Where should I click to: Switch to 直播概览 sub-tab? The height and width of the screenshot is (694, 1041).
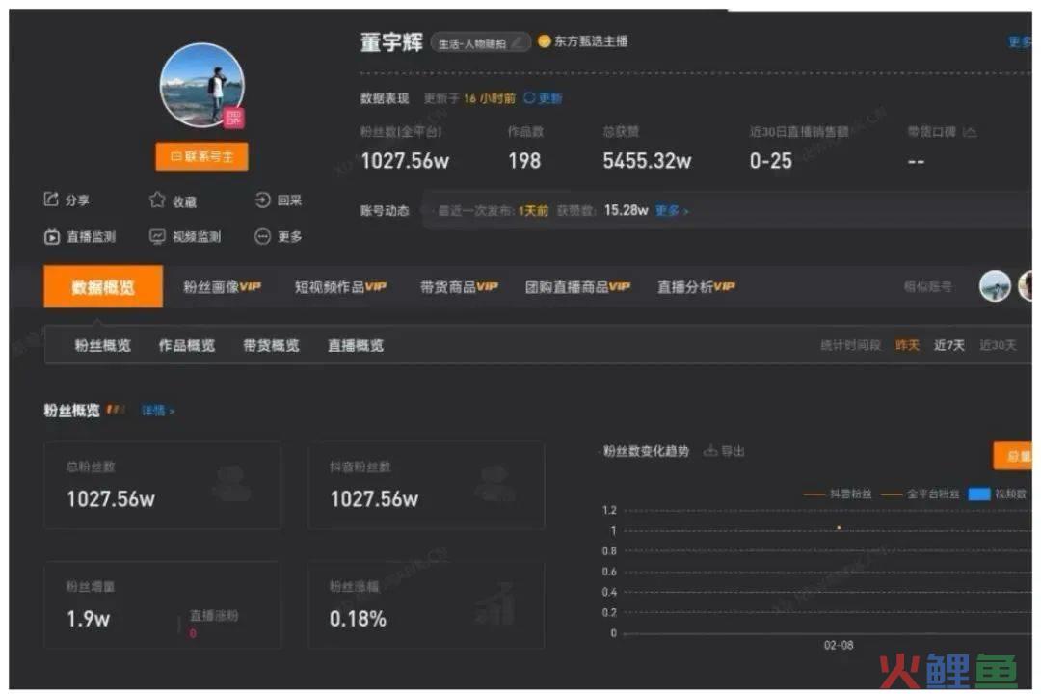click(x=355, y=345)
